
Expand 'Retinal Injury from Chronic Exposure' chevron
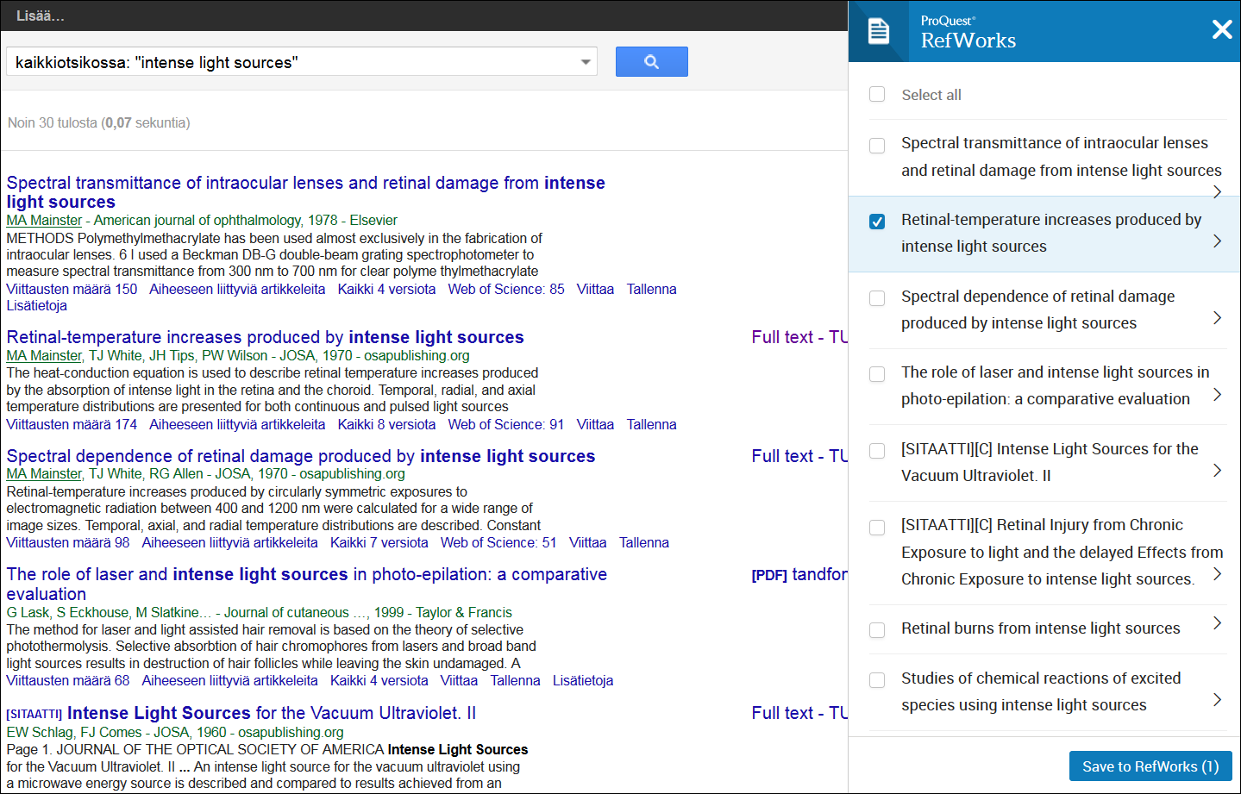[1217, 573]
